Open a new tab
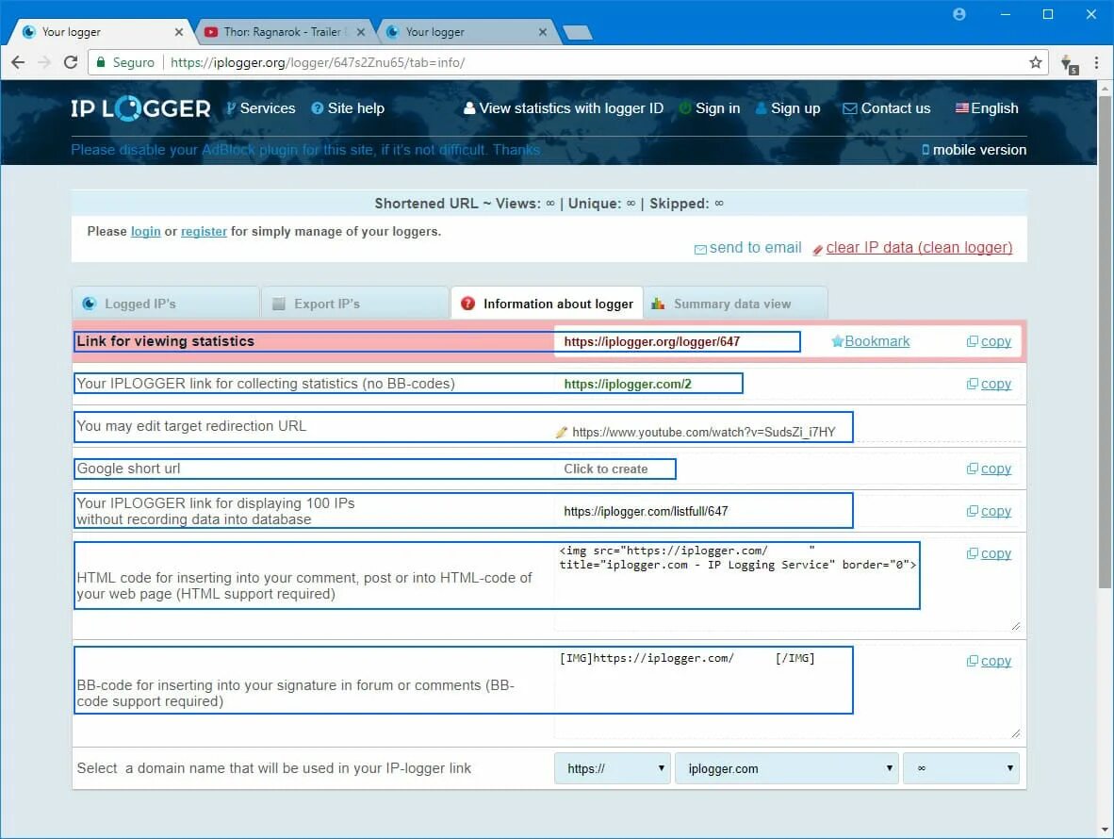Viewport: 1114px width, 839px height. [577, 32]
